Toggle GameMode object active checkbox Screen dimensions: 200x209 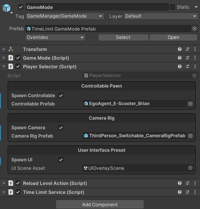coord(21,7)
